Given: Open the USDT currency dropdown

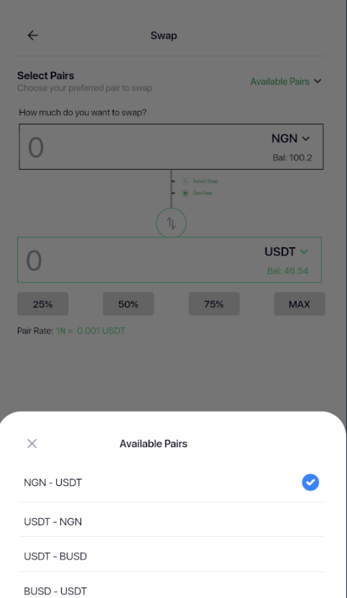Looking at the screenshot, I should [286, 252].
